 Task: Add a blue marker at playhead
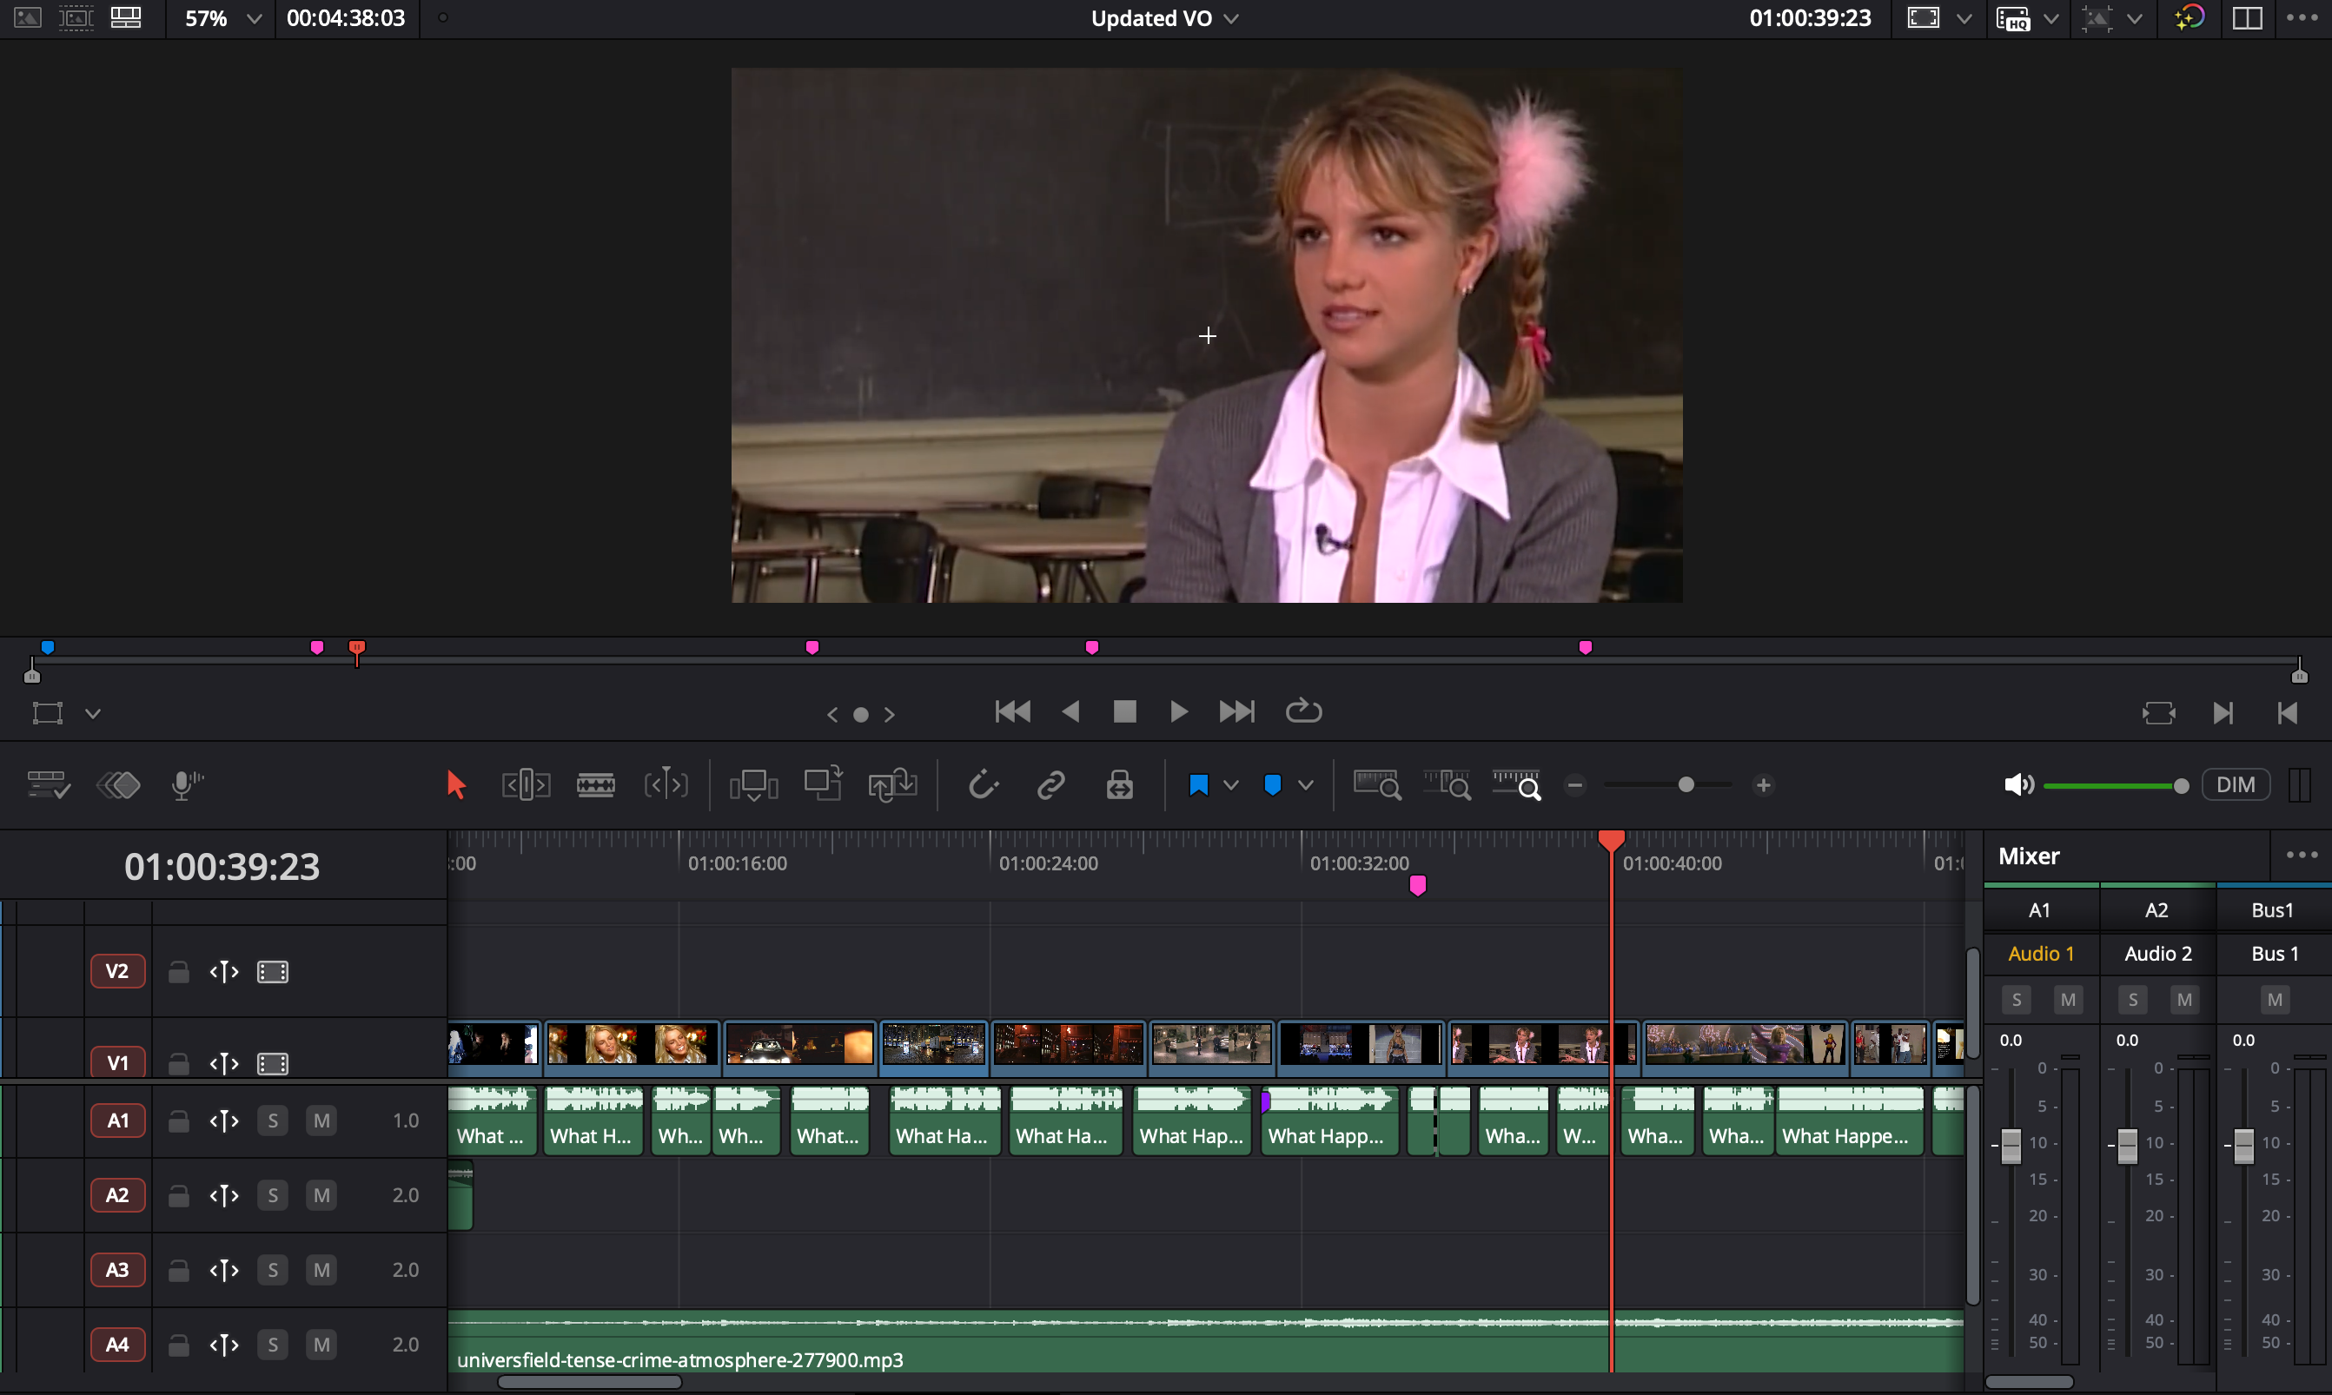click(1272, 785)
